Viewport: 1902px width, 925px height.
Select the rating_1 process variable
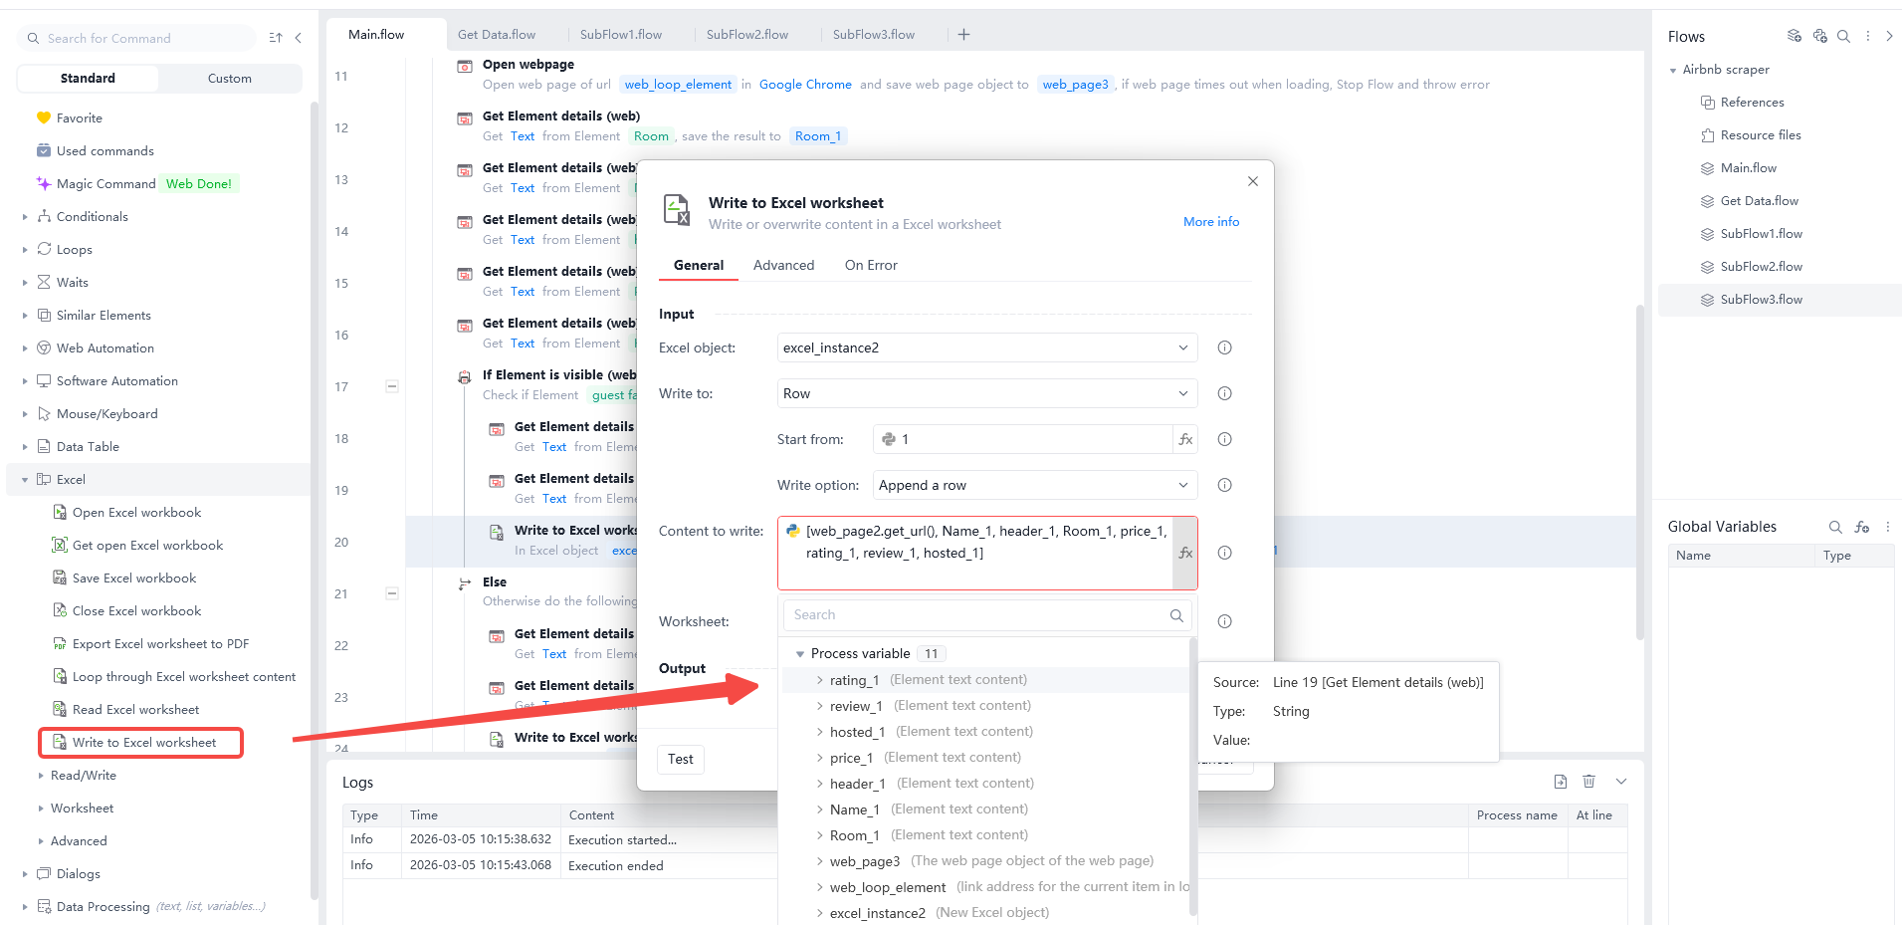click(x=854, y=679)
